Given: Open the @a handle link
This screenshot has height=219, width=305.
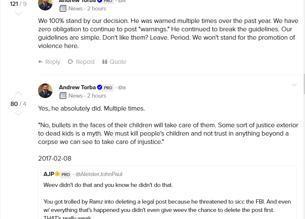Looking at the screenshot, I should click(122, 88).
